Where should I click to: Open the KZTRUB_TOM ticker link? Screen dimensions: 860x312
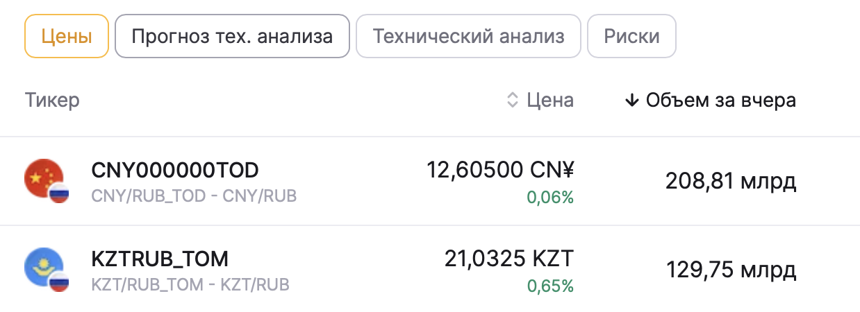click(160, 259)
